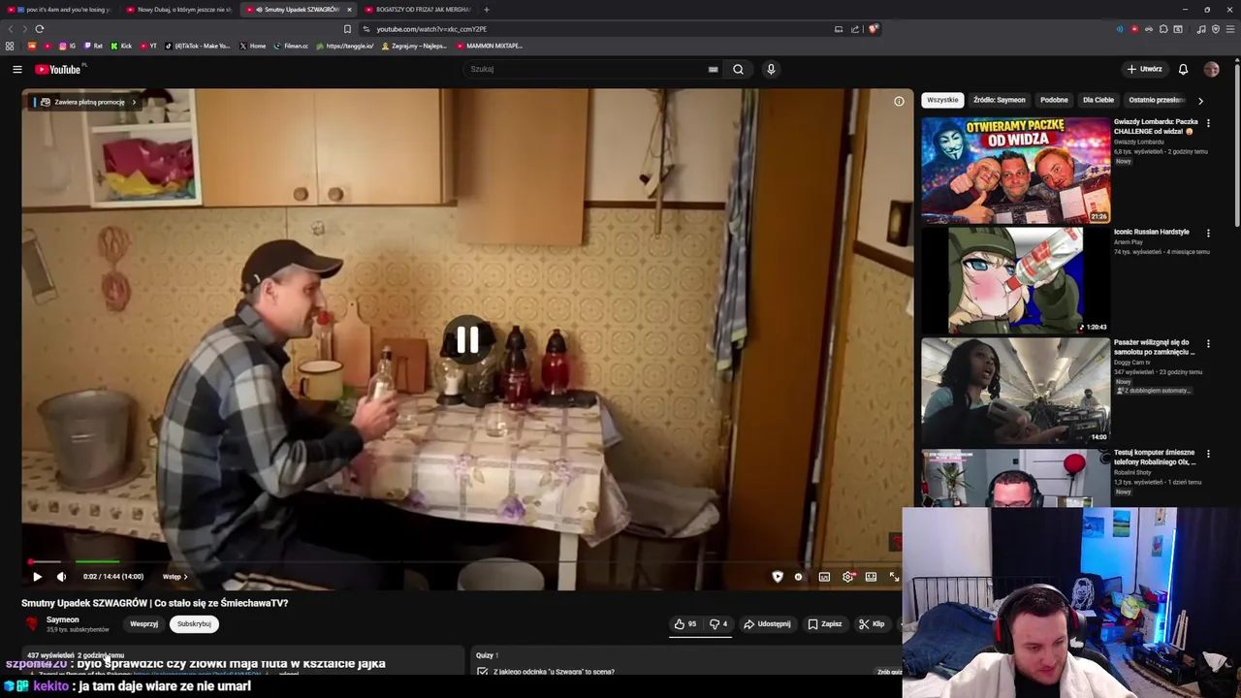Image resolution: width=1241 pixels, height=698 pixels.
Task: Open the YouTube hamburger guide menu
Action: point(16,69)
